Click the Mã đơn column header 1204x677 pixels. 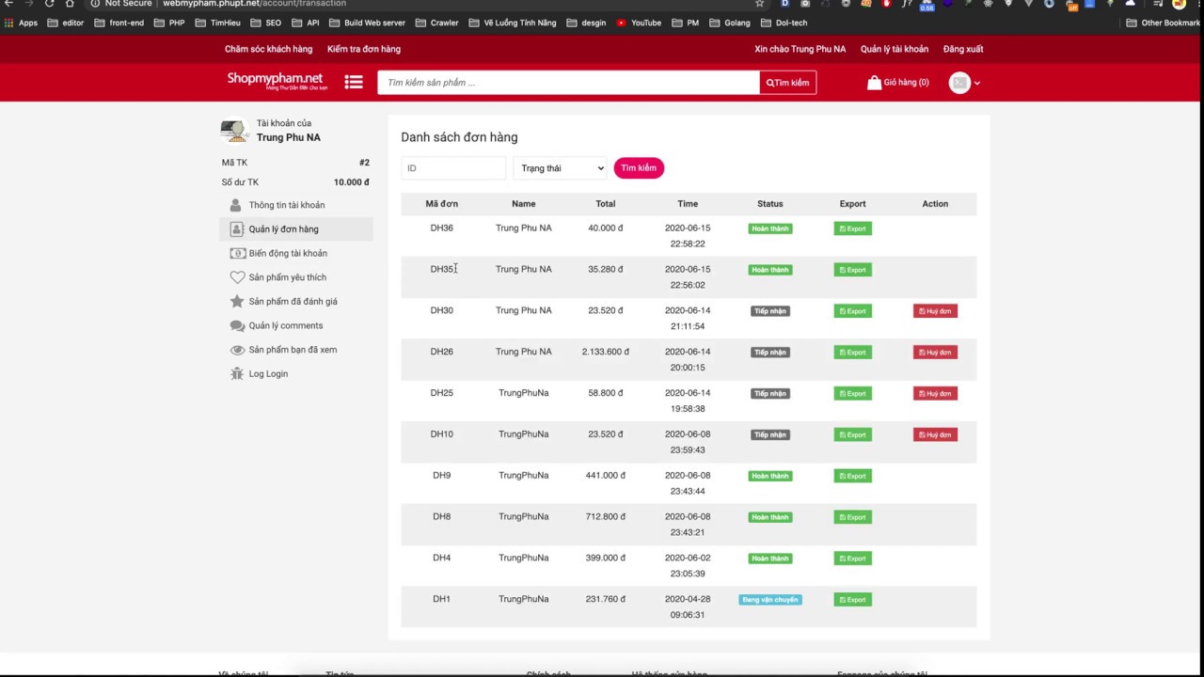[442, 203]
